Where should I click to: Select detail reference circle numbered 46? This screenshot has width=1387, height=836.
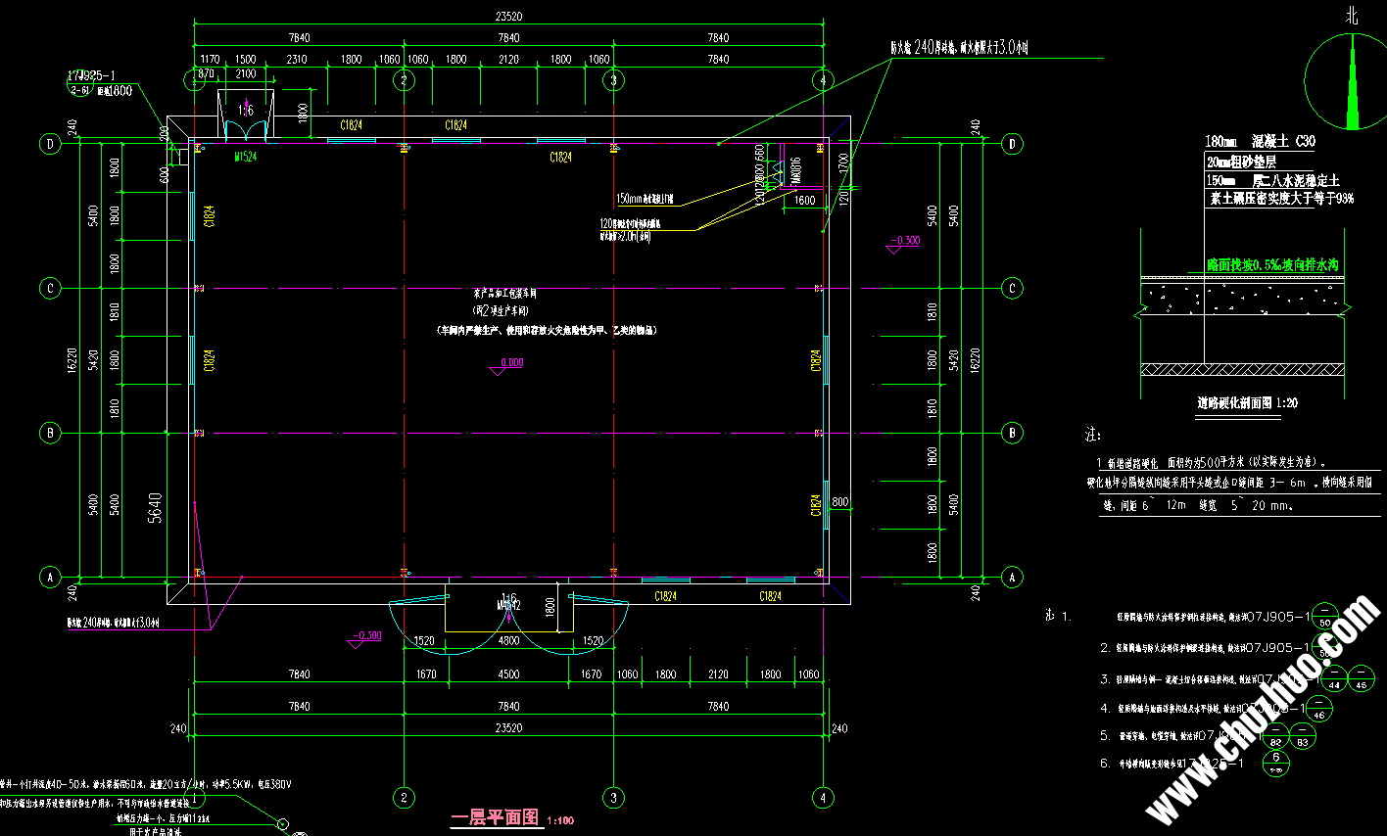(1318, 709)
